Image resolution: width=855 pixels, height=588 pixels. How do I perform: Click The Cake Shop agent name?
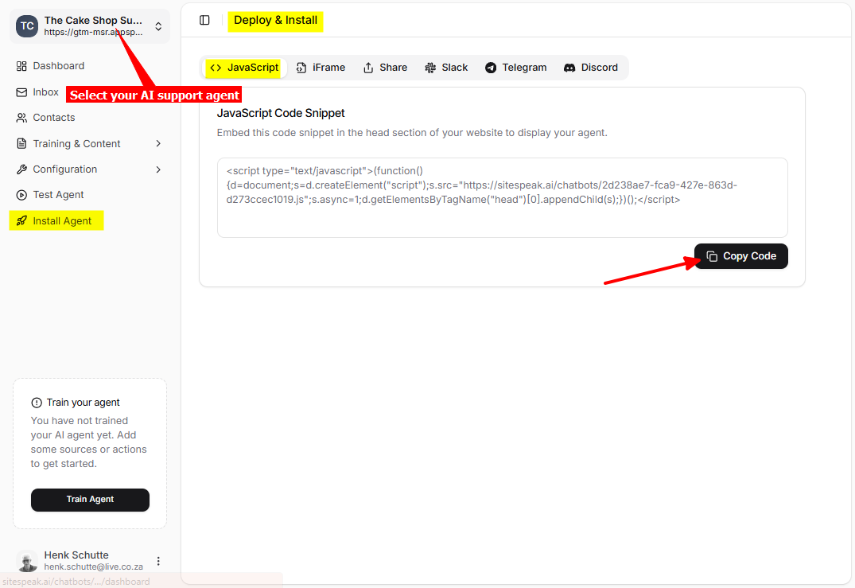tap(93, 20)
